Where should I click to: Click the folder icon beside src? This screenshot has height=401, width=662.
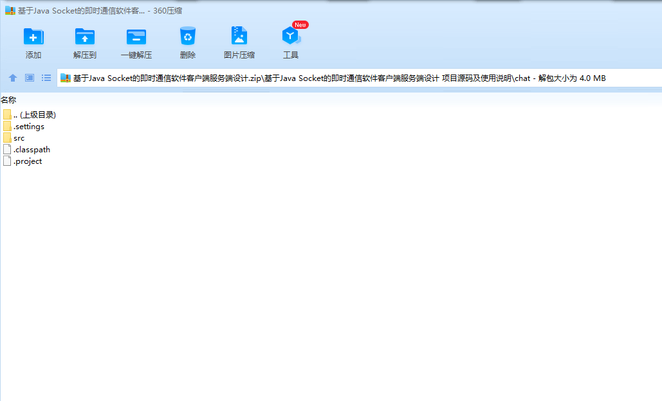7,138
